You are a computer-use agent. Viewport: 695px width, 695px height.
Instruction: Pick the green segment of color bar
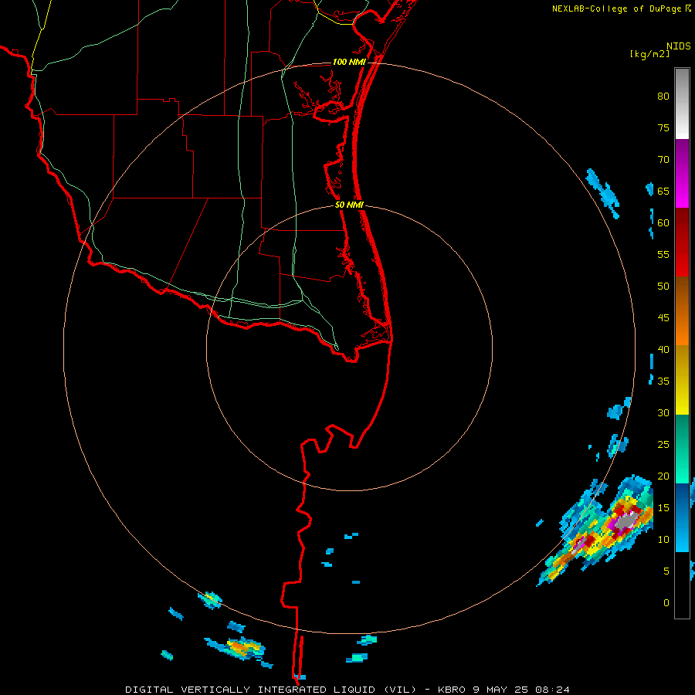pyautogui.click(x=682, y=449)
